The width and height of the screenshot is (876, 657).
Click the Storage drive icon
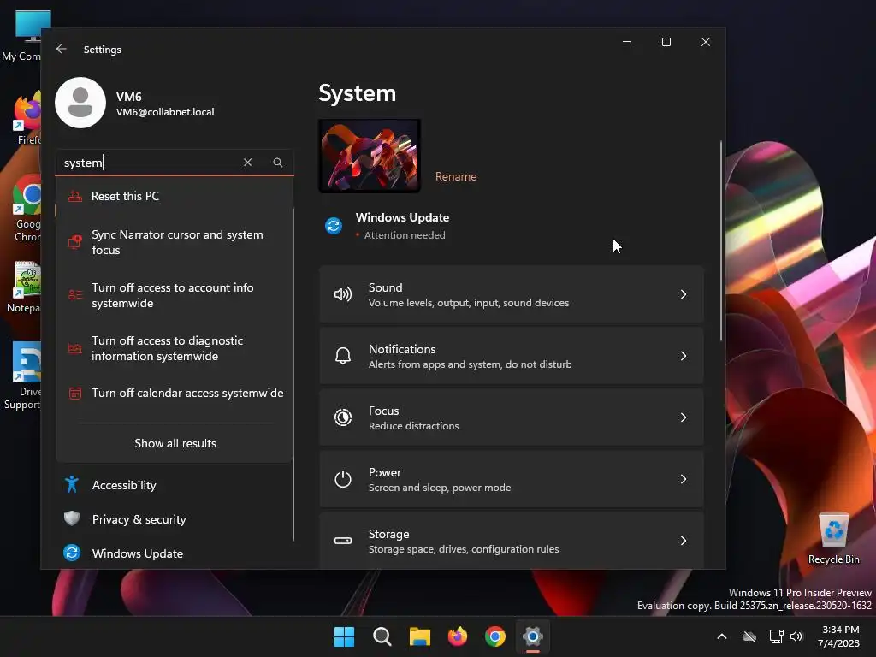[342, 541]
